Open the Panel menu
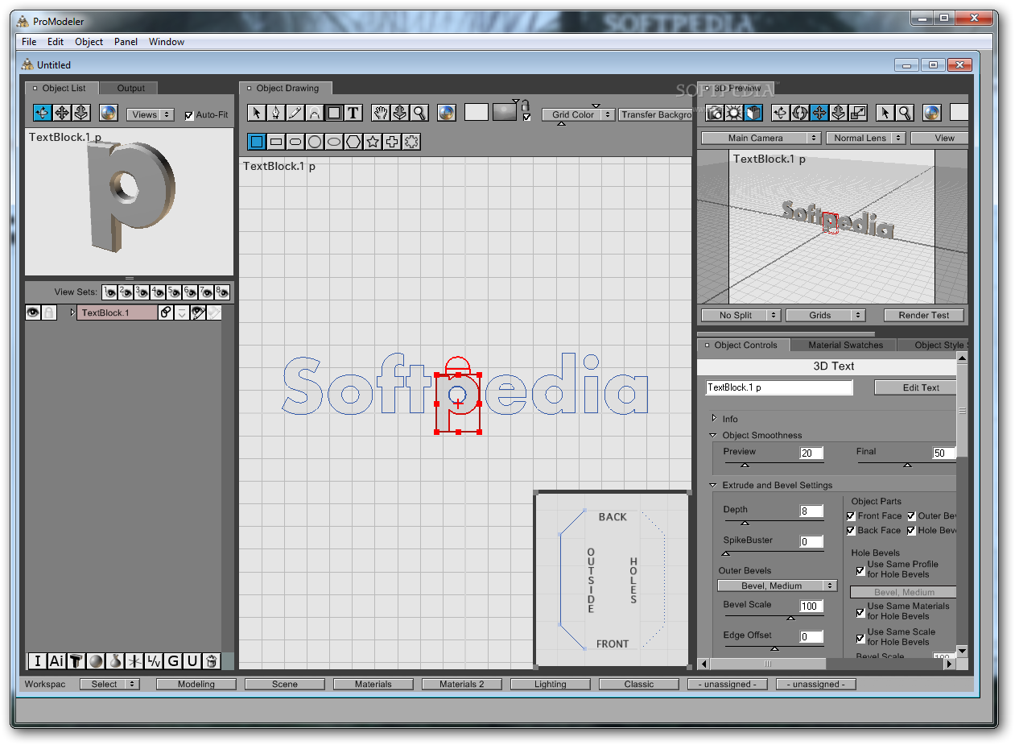The width and height of the screenshot is (1015, 745). pyautogui.click(x=126, y=42)
